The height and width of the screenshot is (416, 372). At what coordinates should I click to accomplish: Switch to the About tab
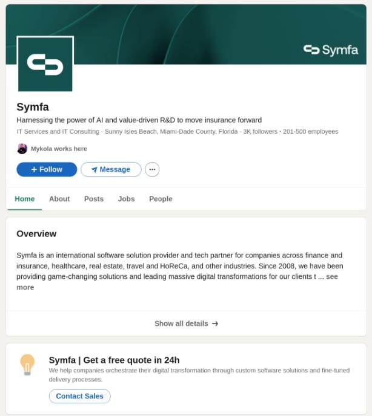(59, 199)
